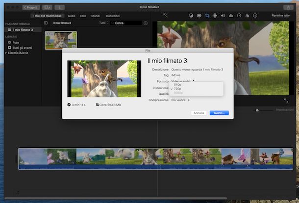Select the crop tool
Screen dimensions: 299x203
coord(207,16)
